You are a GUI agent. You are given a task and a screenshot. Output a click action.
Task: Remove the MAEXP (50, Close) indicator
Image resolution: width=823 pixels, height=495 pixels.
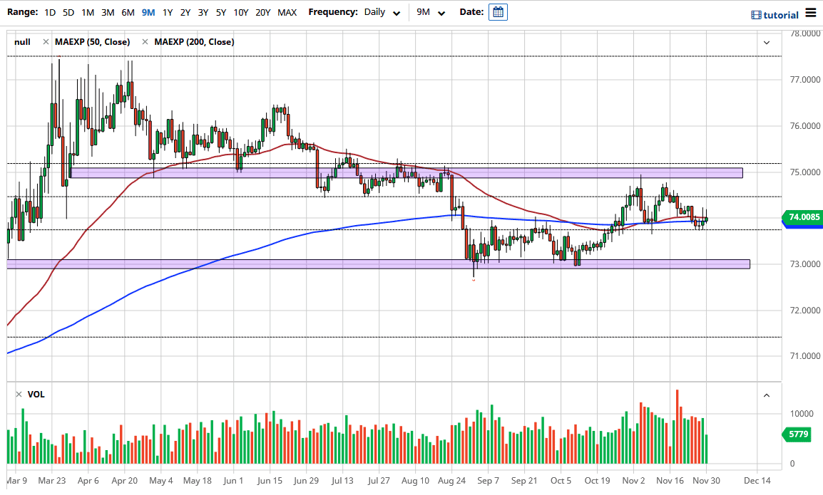(46, 42)
